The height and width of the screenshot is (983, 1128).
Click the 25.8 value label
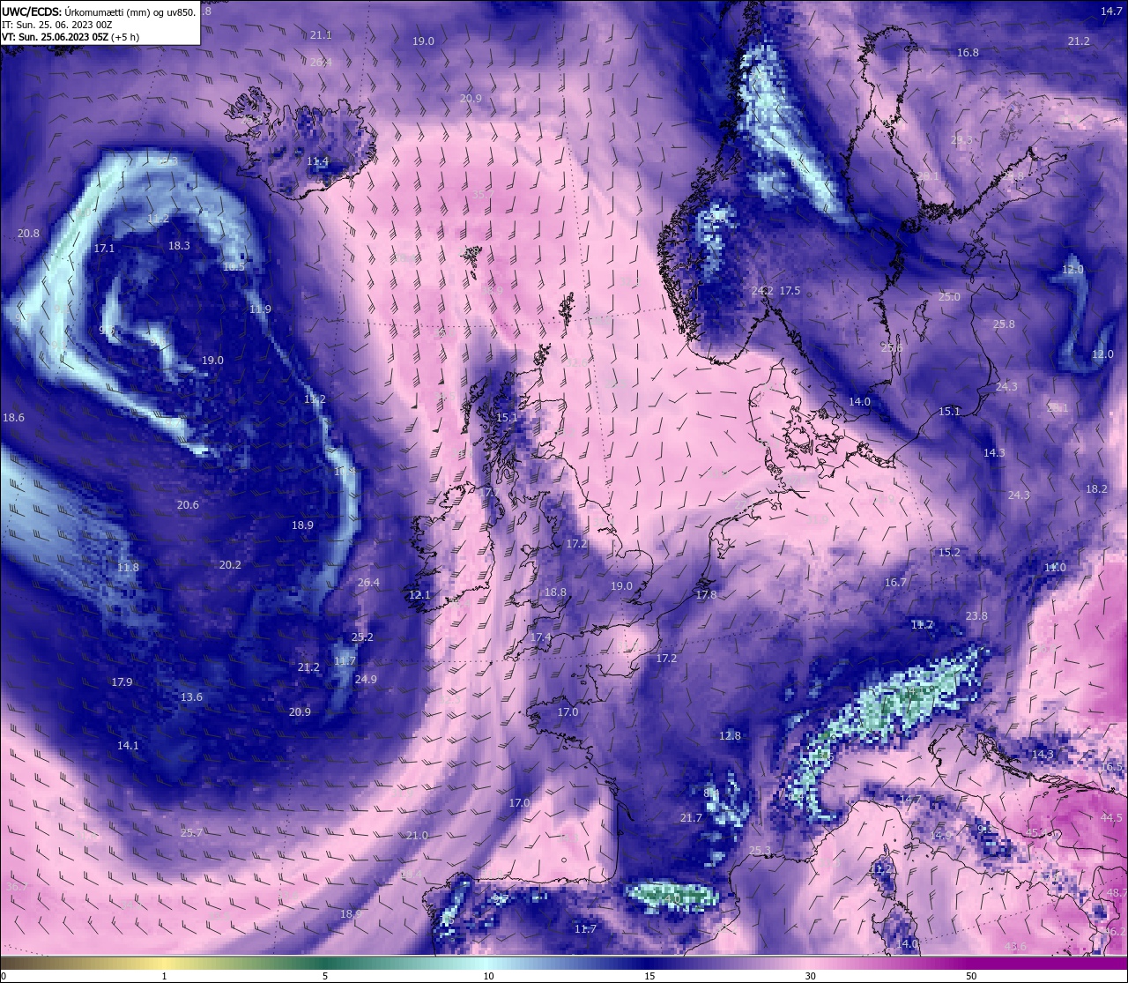coord(1004,324)
